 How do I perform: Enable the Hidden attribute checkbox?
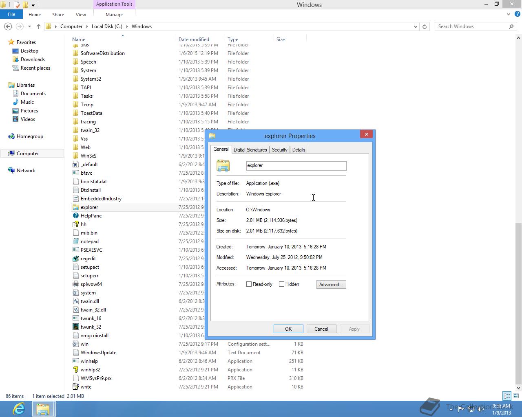pyautogui.click(x=281, y=284)
